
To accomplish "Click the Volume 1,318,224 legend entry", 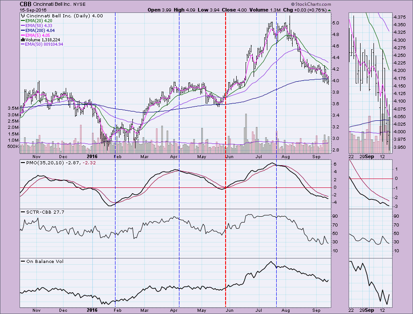I will click(x=43, y=40).
